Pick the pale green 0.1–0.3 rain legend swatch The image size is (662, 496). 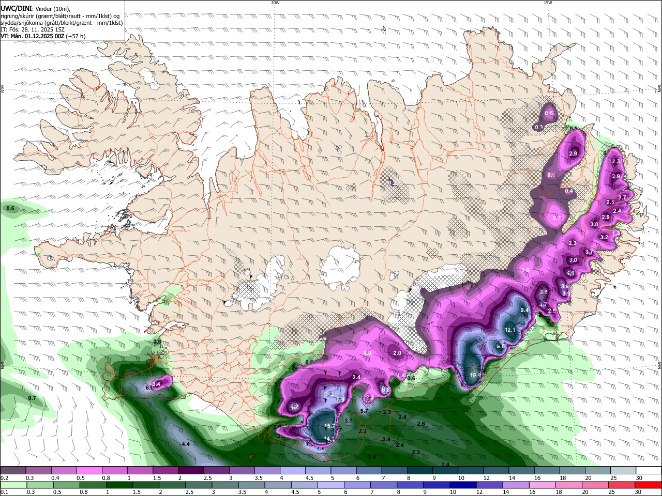click(x=13, y=485)
